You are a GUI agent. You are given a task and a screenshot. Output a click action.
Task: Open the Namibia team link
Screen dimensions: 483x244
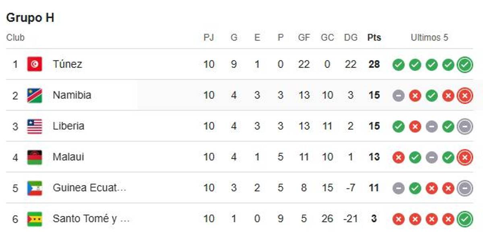pos(72,95)
